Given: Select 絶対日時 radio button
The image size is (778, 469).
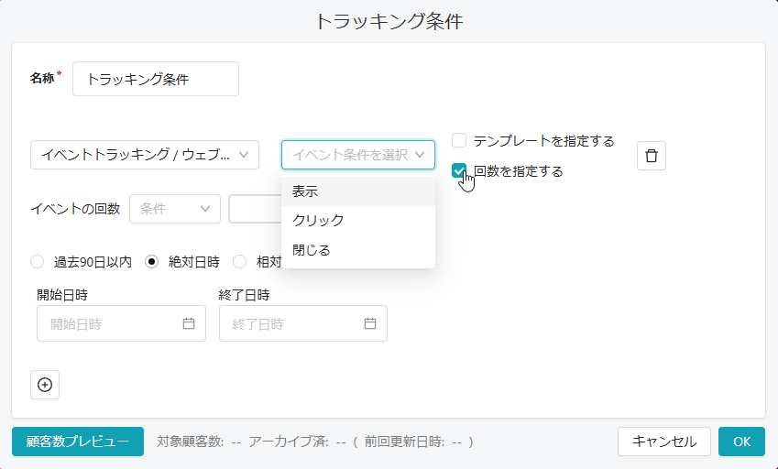Looking at the screenshot, I should [152, 261].
